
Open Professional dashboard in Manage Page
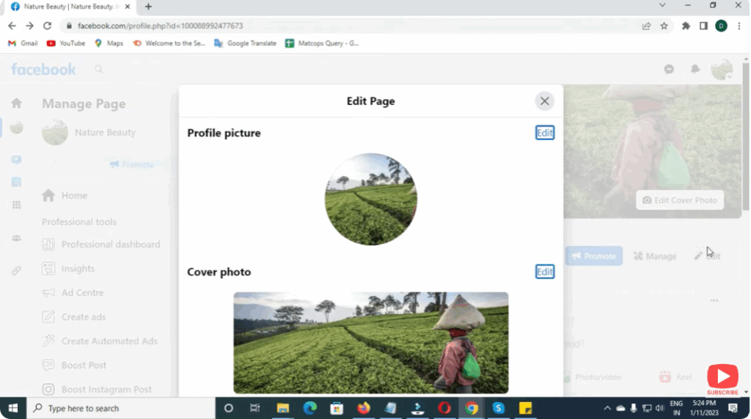[x=110, y=245]
